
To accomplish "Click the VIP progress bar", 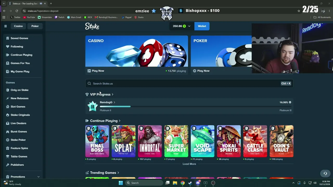I will (x=196, y=106).
